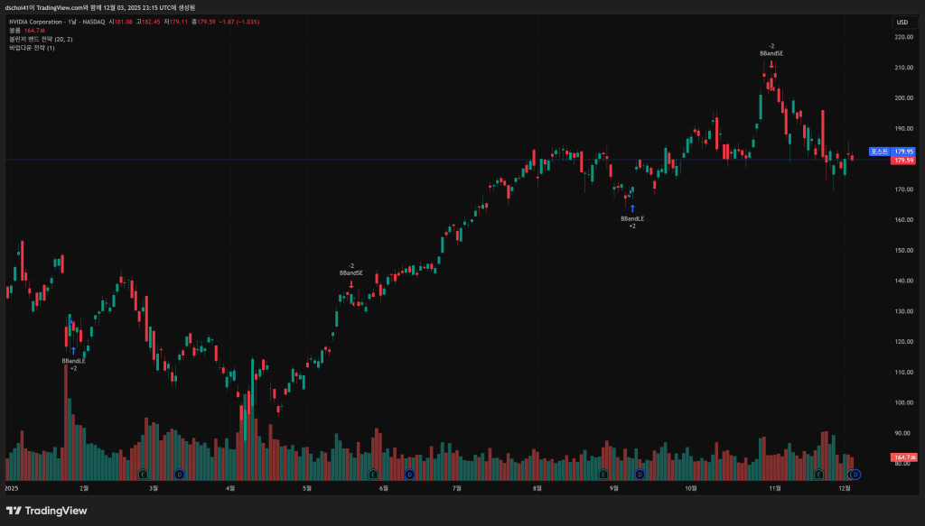This screenshot has height=526, width=925.
Task: Select the 바업다운 전략 (1) legend
Action: point(32,48)
